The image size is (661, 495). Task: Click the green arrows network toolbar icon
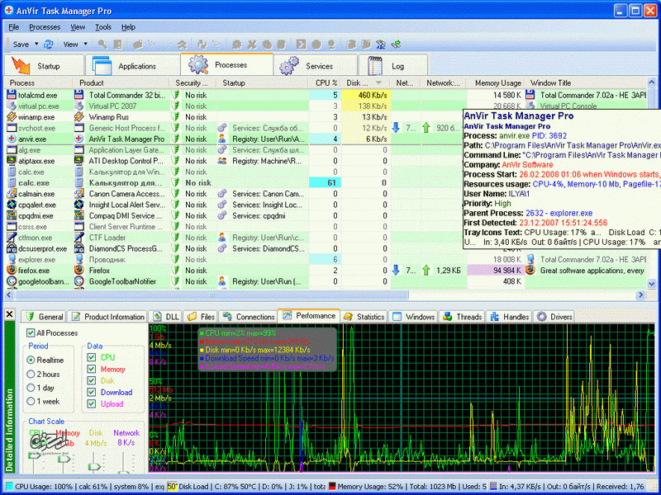(397, 43)
